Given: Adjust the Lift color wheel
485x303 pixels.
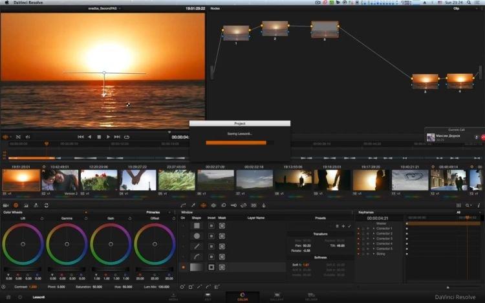Looking at the screenshot, I should (x=23, y=244).
